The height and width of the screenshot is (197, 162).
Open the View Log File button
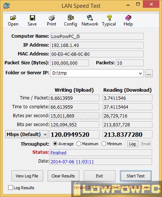coord(27,176)
